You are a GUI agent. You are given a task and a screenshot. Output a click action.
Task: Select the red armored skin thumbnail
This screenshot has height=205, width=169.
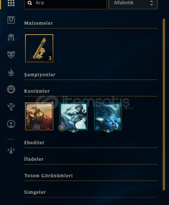click(x=39, y=117)
